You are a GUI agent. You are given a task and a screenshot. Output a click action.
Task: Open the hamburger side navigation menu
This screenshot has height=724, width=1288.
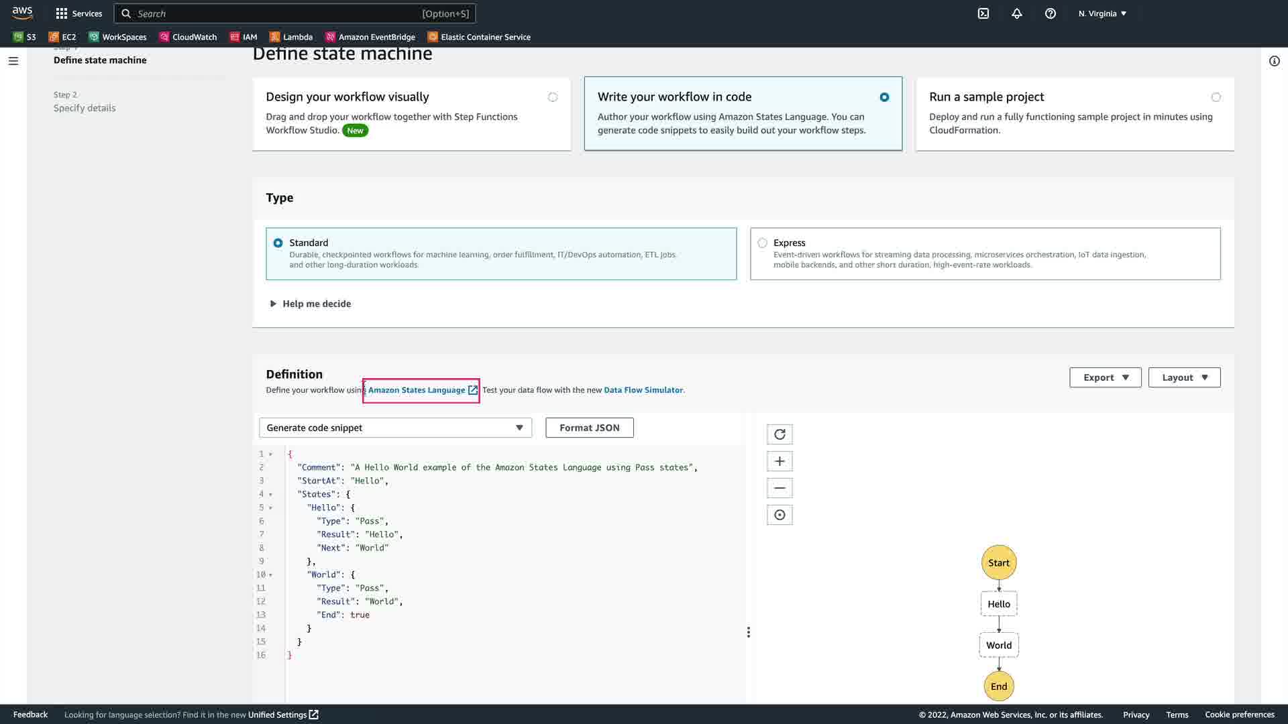(x=13, y=61)
